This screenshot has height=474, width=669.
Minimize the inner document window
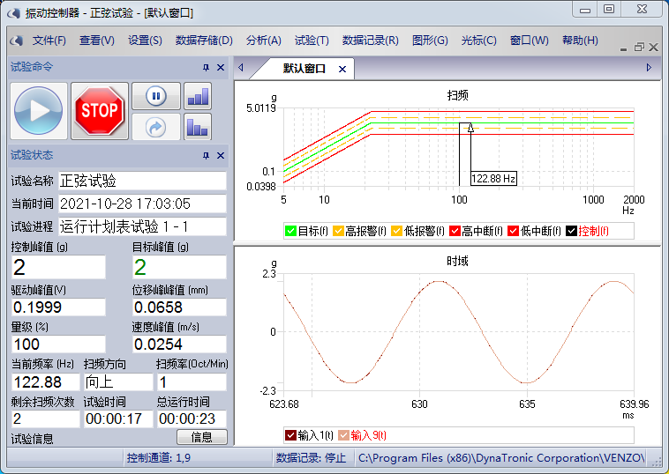pyautogui.click(x=623, y=48)
